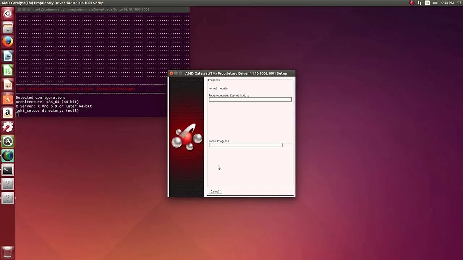Launch Firefox from the launcher
The height and width of the screenshot is (260, 463).
point(8,42)
